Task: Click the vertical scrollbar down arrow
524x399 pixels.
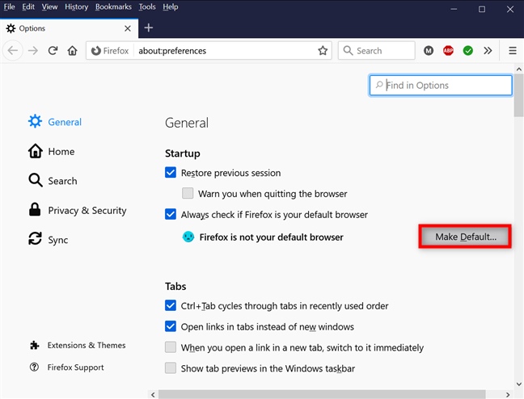Action: pos(518,384)
